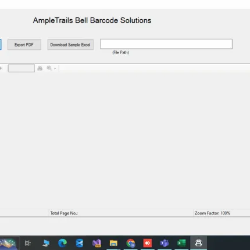Click the Zoom Factor: 100% status text

212,213
